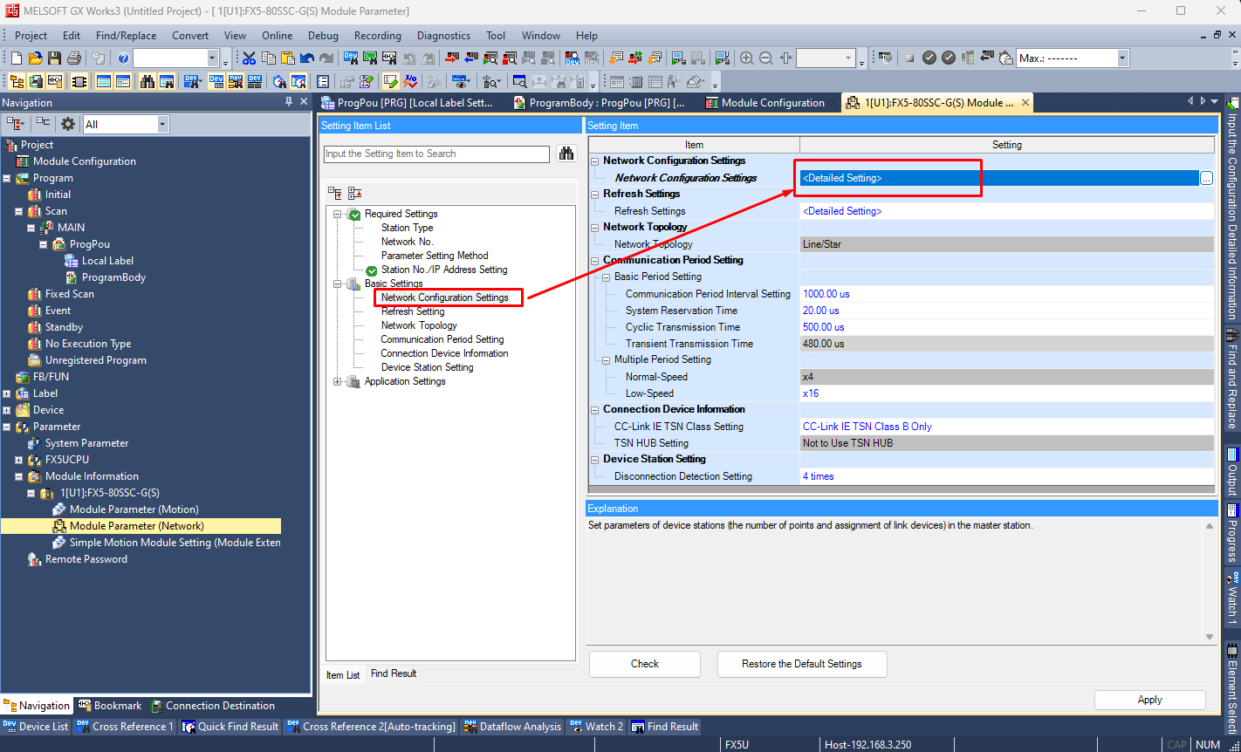Click the binoculars search button beside setting search

tap(567, 154)
